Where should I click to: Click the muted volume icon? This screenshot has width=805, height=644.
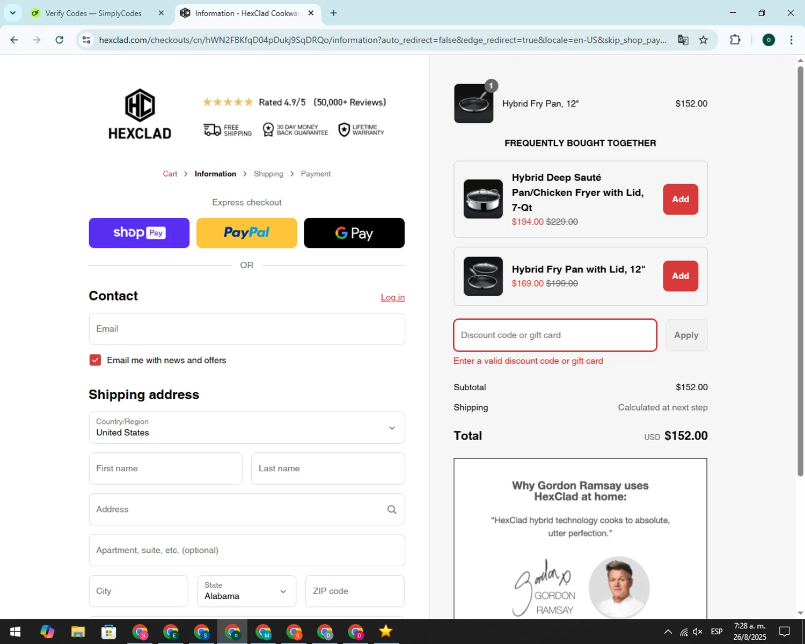click(x=698, y=632)
